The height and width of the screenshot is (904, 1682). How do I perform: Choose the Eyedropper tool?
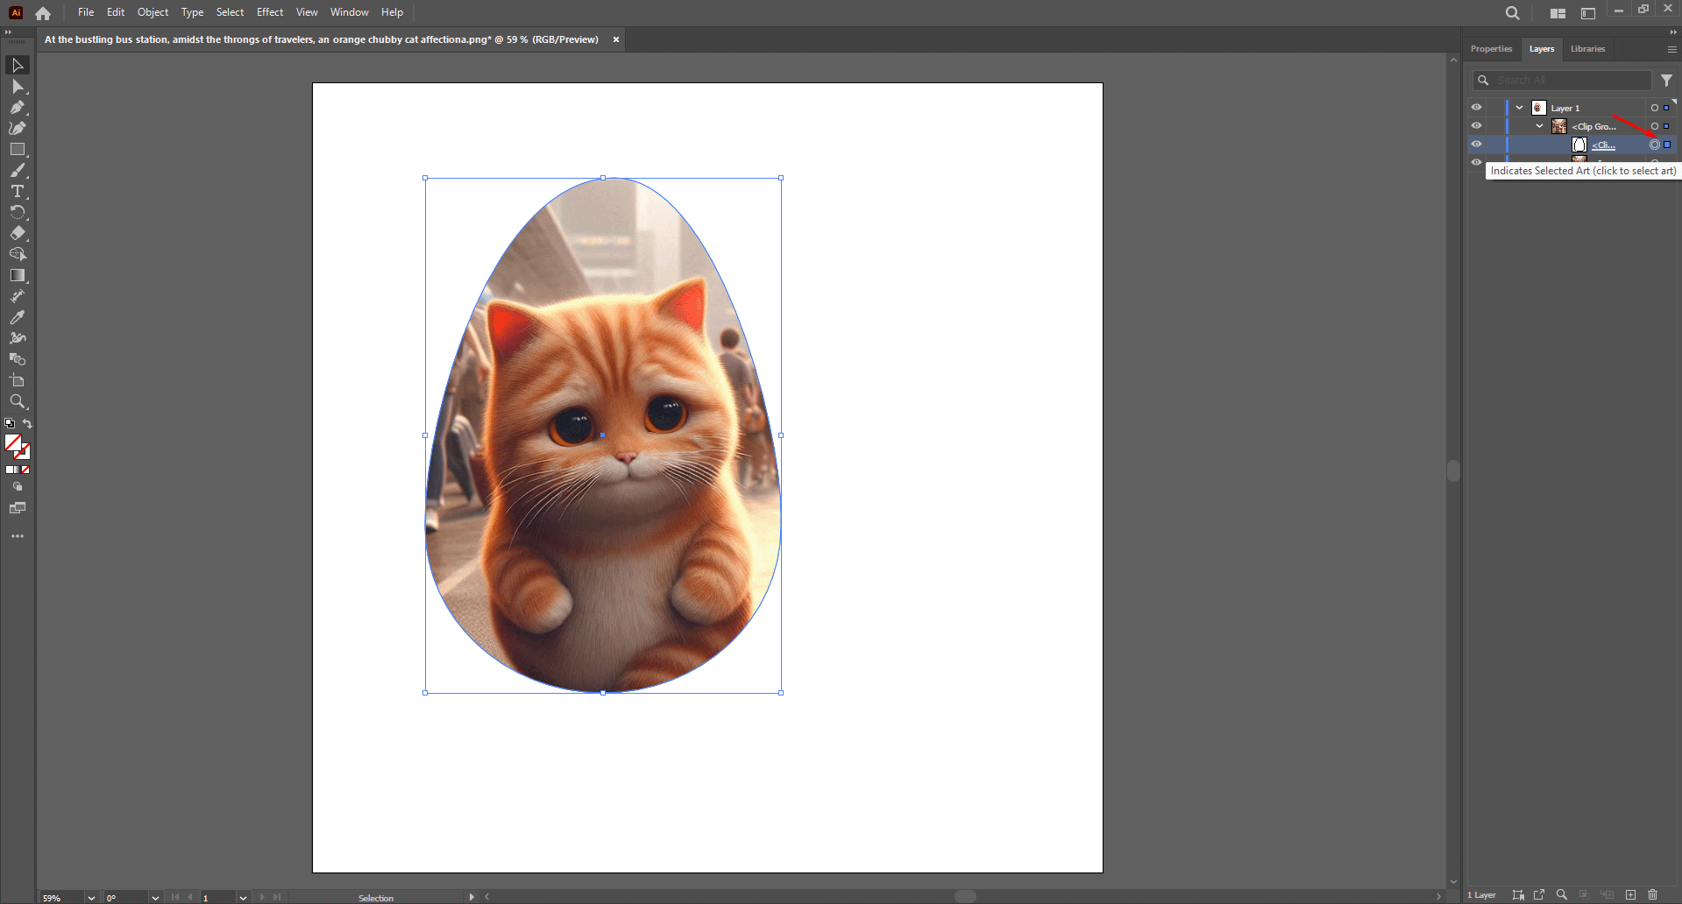click(x=18, y=317)
